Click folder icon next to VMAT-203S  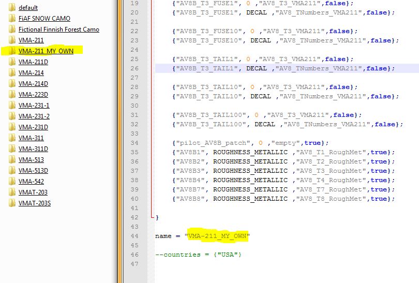pos(12,203)
